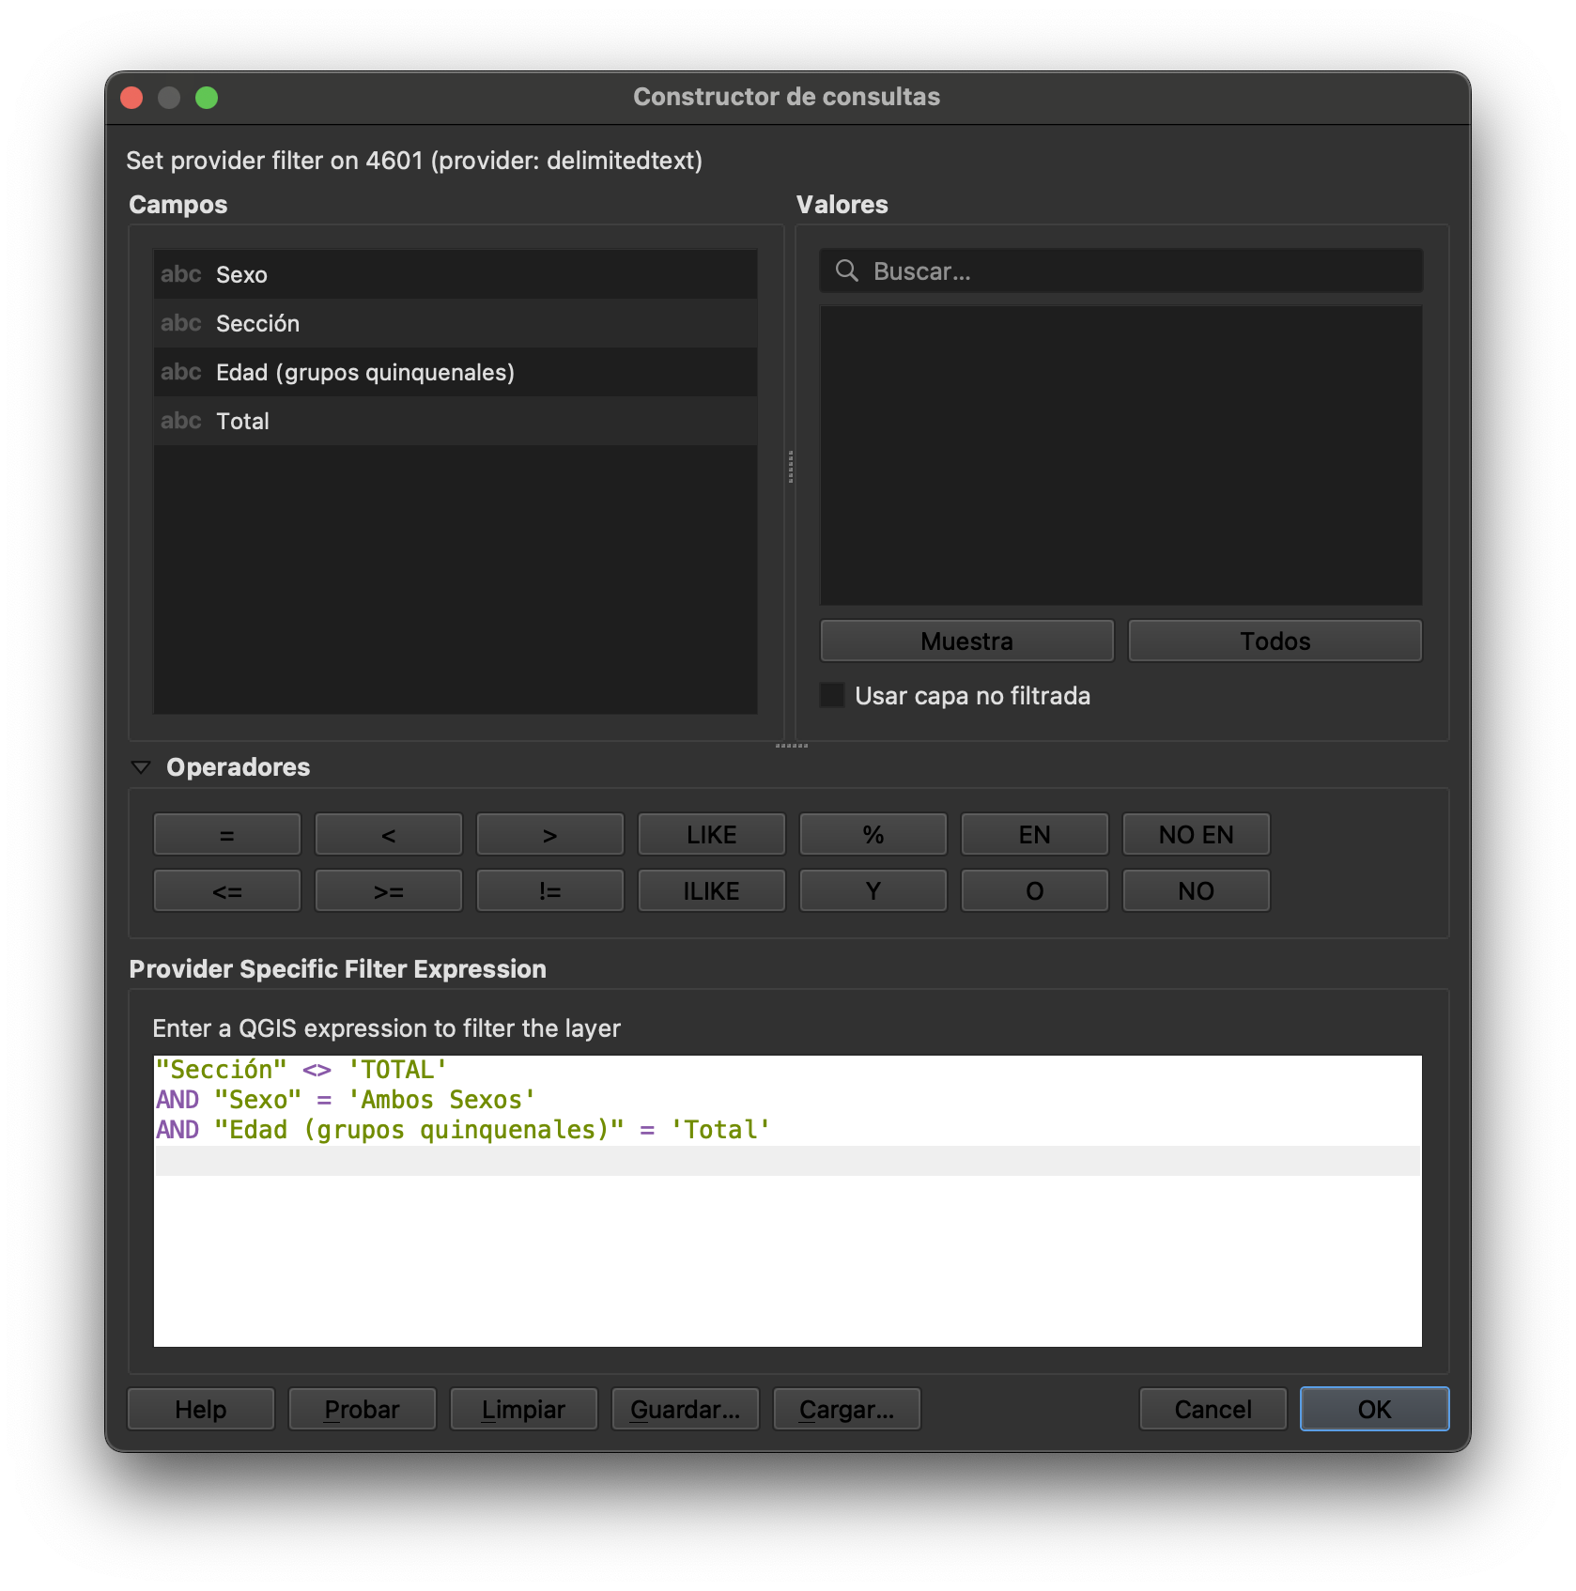Image resolution: width=1576 pixels, height=1591 pixels.
Task: Save the query with Guardar...
Action: point(686,1410)
